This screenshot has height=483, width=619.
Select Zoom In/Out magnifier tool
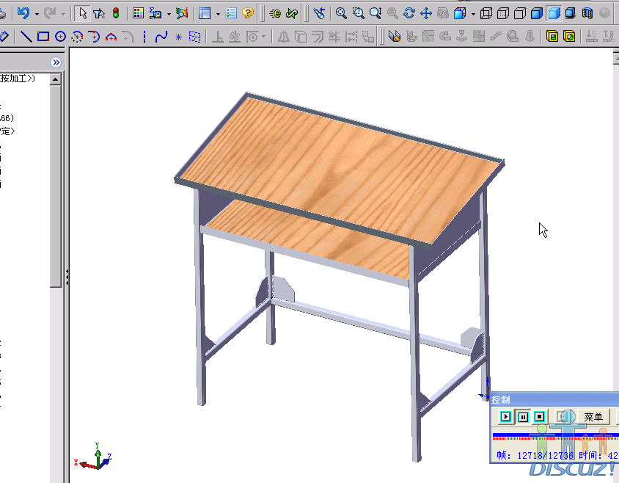pos(376,13)
